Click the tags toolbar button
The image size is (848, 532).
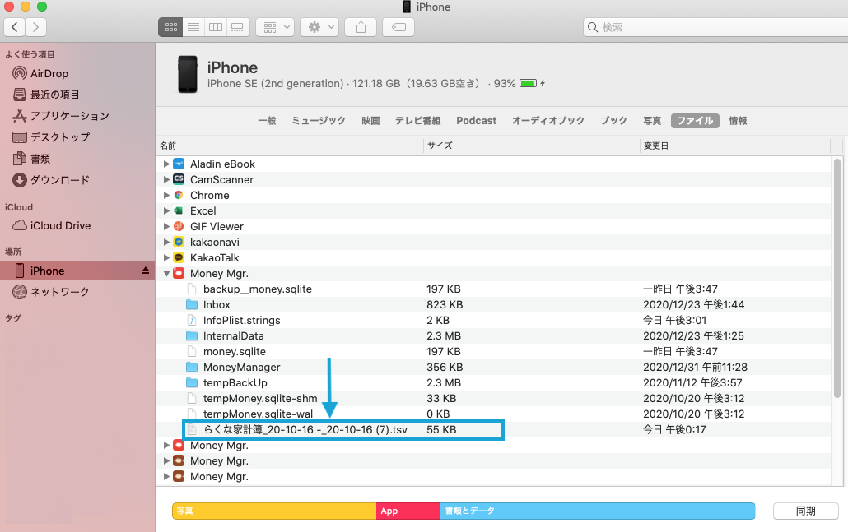398,27
